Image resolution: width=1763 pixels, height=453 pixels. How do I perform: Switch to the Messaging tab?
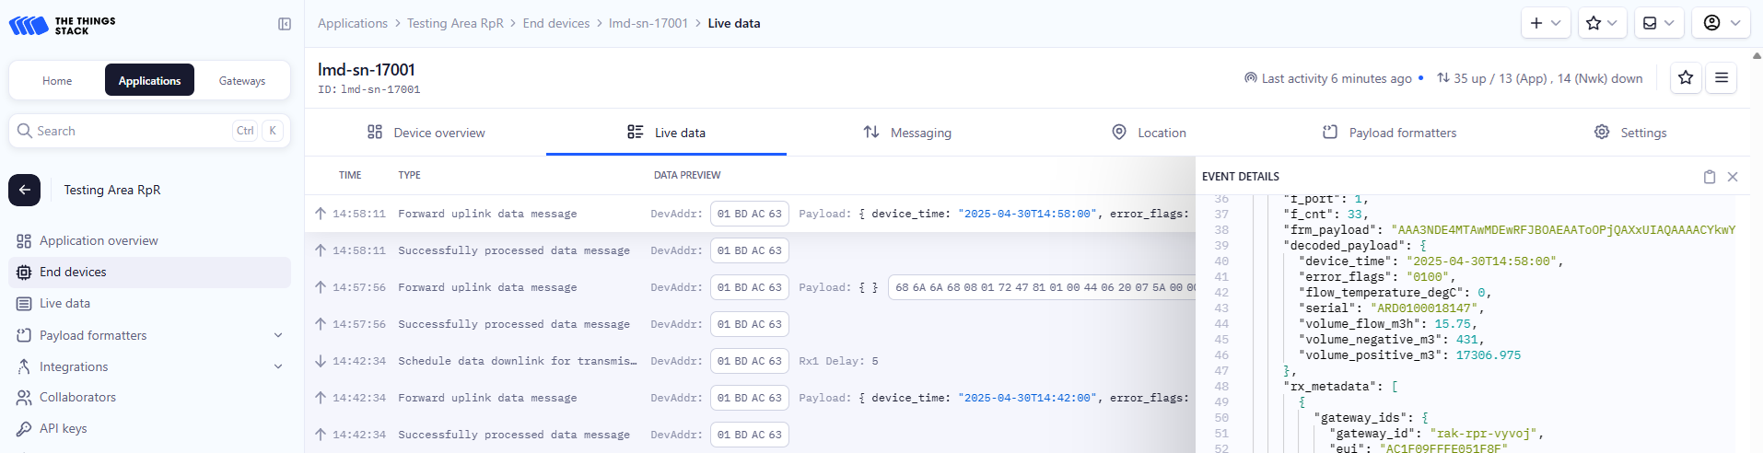(907, 133)
